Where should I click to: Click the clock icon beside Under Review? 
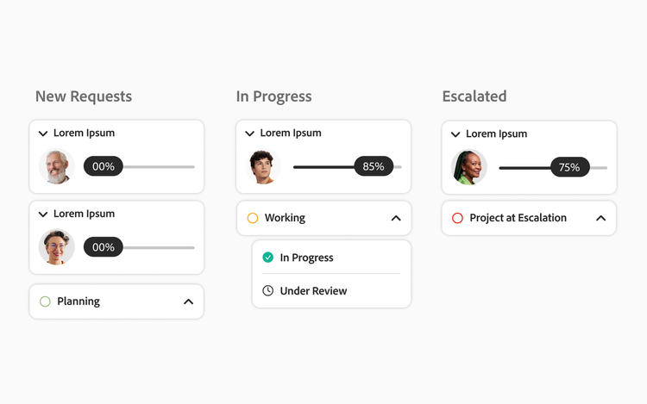268,291
